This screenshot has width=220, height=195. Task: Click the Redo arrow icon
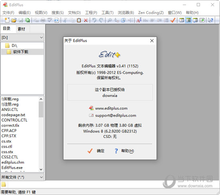tap(101, 20)
